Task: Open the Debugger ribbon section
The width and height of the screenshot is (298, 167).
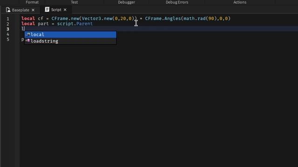Action: tap(126, 2)
